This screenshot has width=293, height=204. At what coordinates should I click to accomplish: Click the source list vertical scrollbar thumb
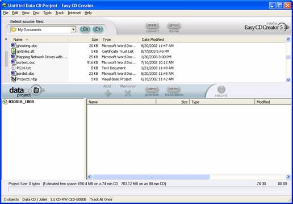pyautogui.click(x=288, y=57)
